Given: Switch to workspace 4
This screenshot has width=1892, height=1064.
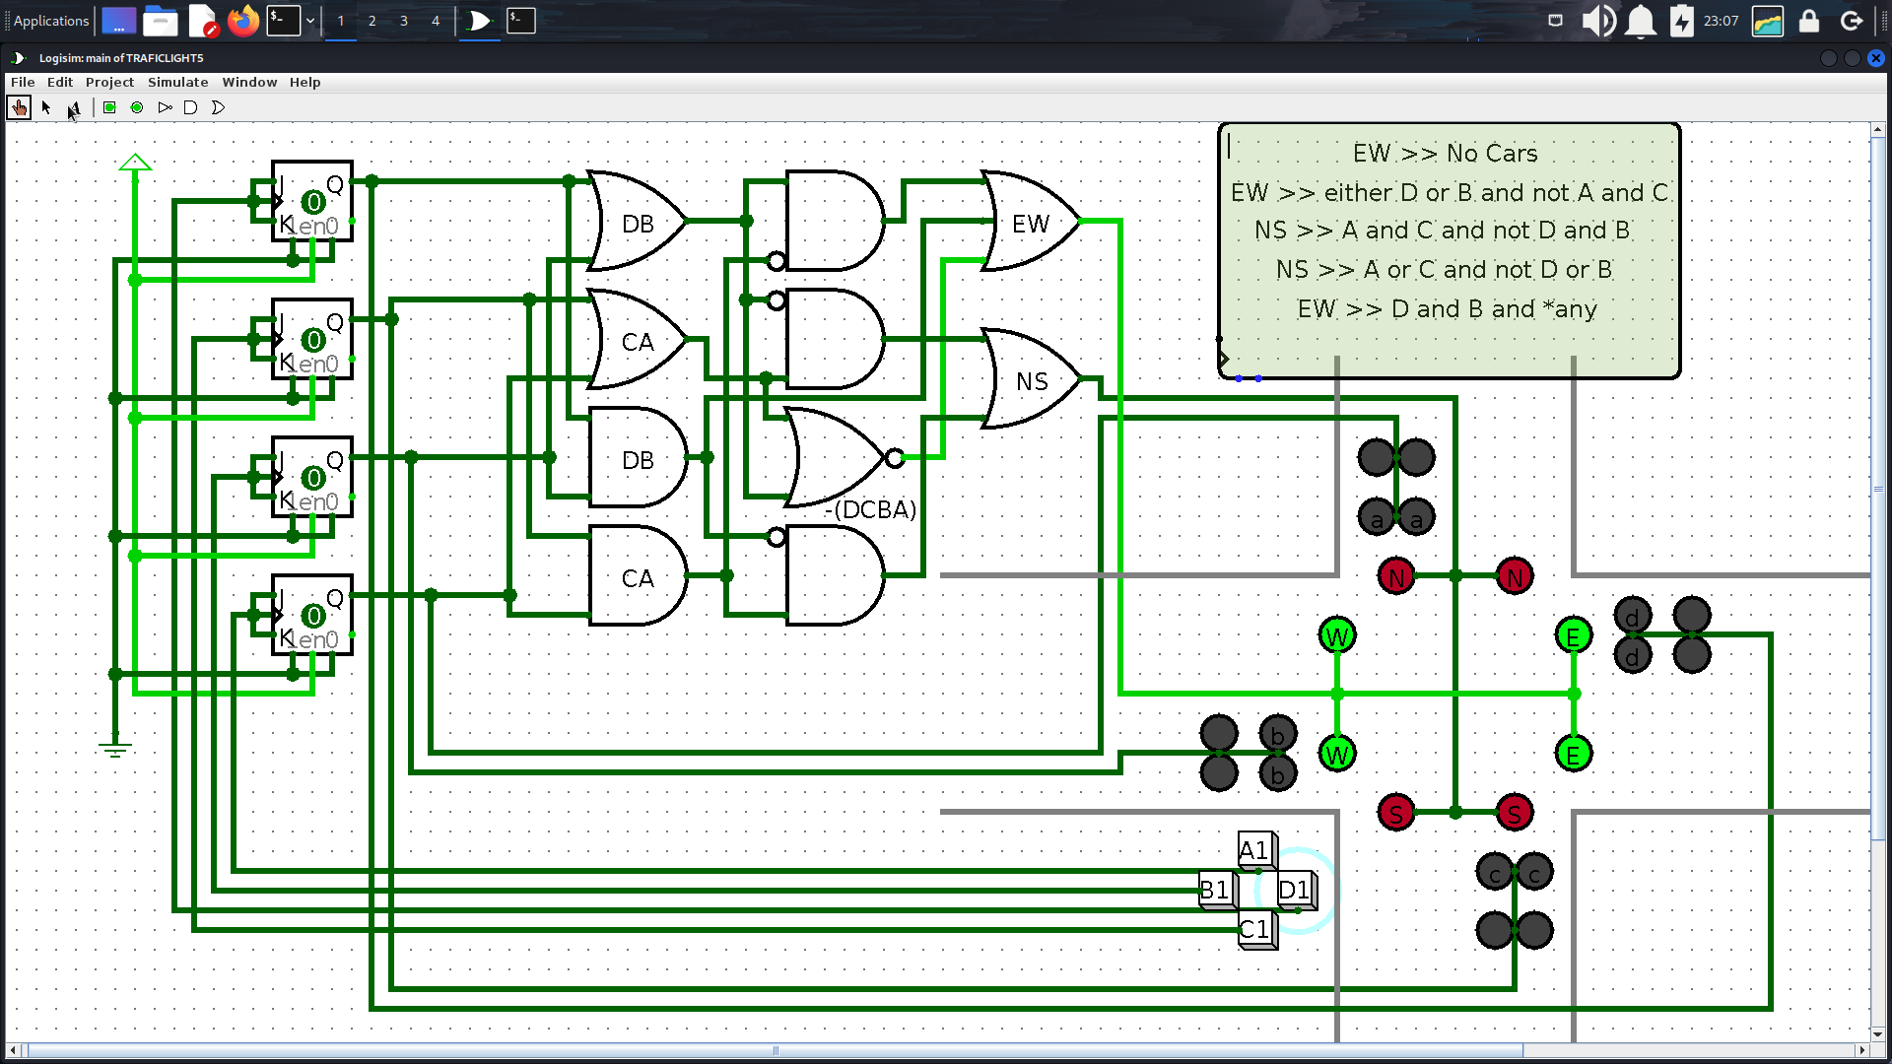Looking at the screenshot, I should coord(436,21).
